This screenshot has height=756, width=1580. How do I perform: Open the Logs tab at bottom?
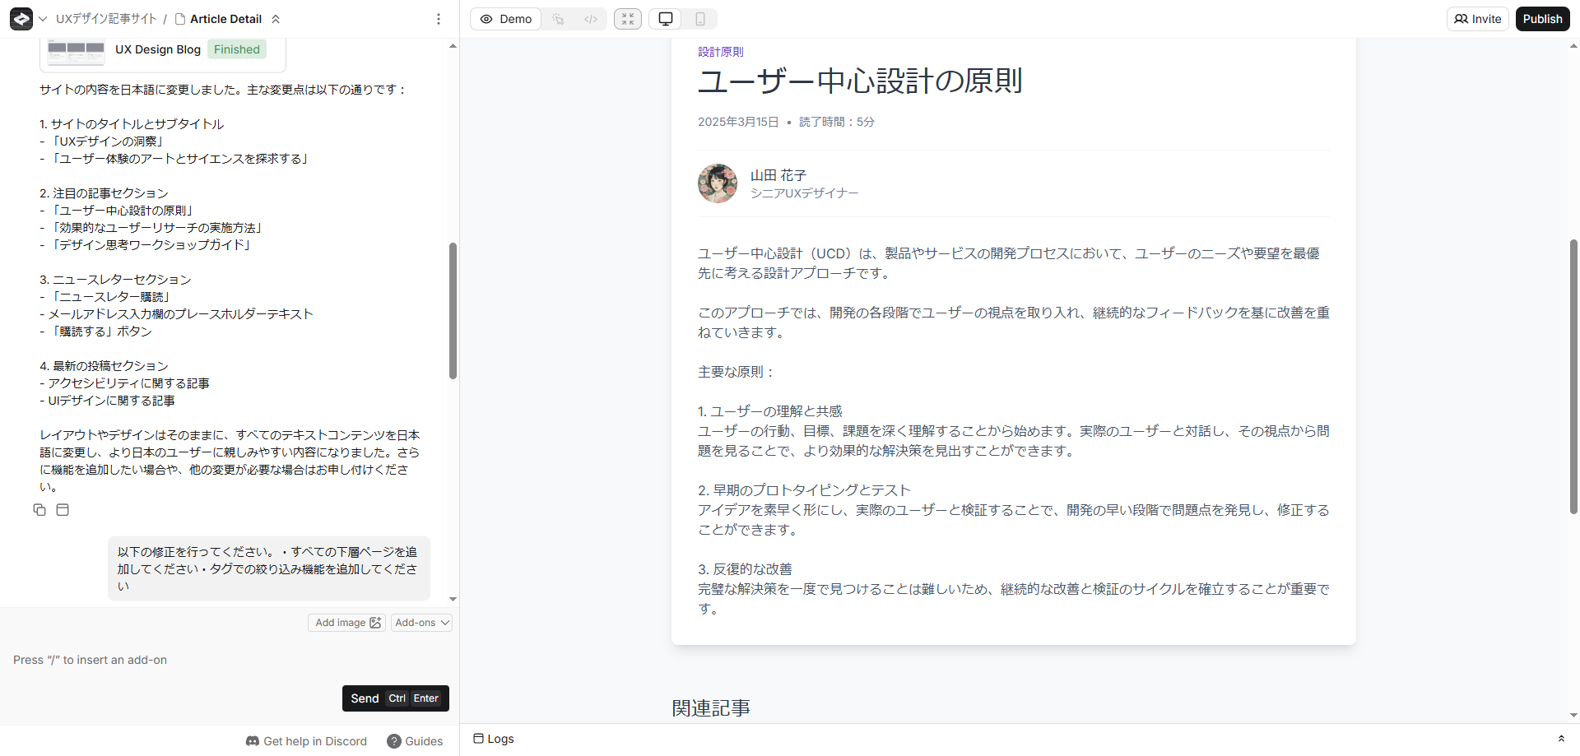pyautogui.click(x=494, y=739)
